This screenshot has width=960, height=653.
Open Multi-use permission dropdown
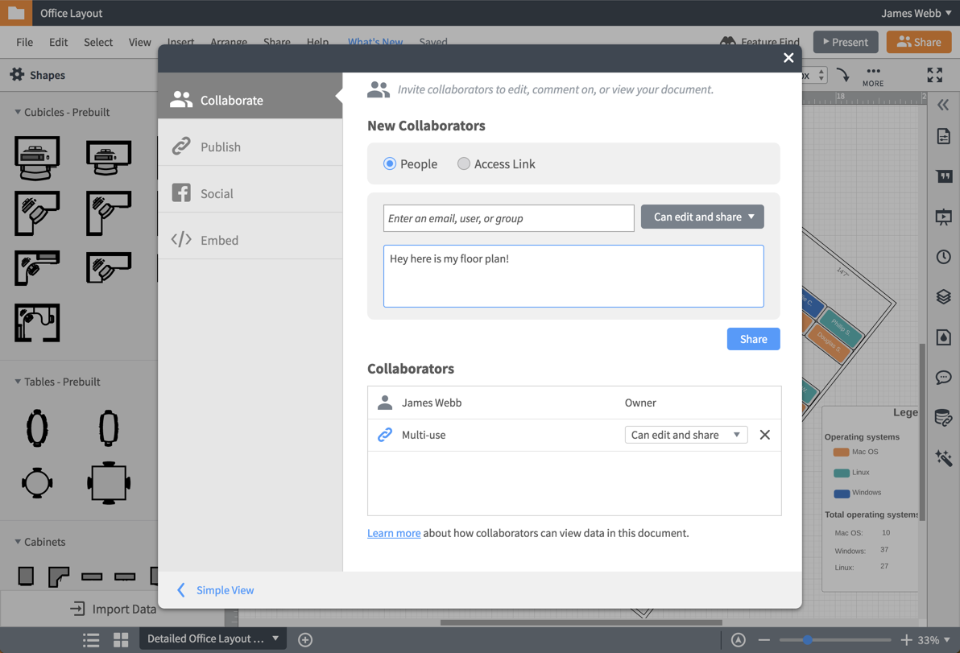685,434
